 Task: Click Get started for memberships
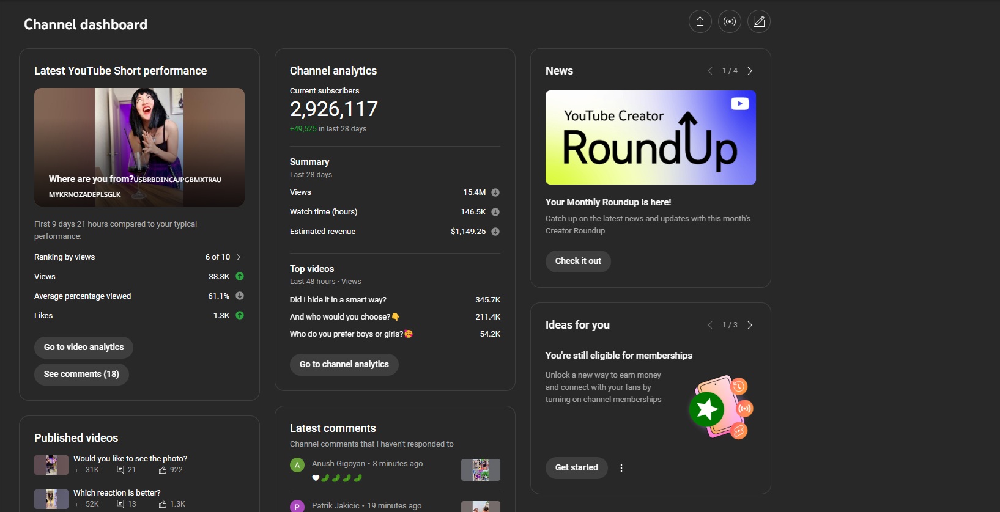coord(577,467)
